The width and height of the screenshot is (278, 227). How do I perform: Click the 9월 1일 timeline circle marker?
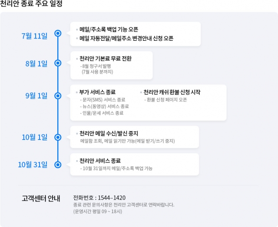(58, 96)
